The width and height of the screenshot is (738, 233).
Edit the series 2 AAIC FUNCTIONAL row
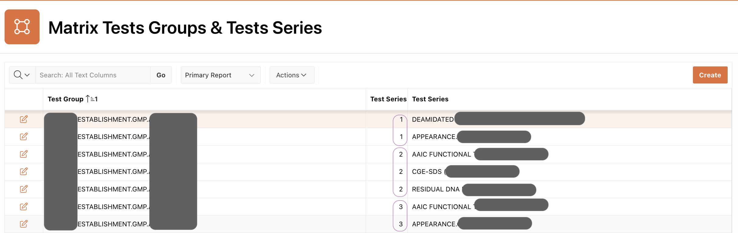click(x=24, y=154)
